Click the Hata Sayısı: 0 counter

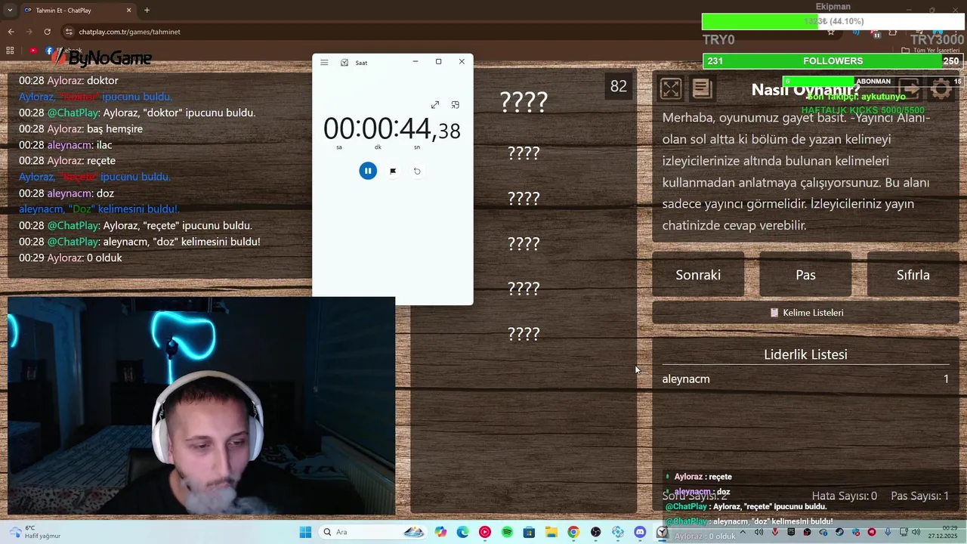coord(844,496)
